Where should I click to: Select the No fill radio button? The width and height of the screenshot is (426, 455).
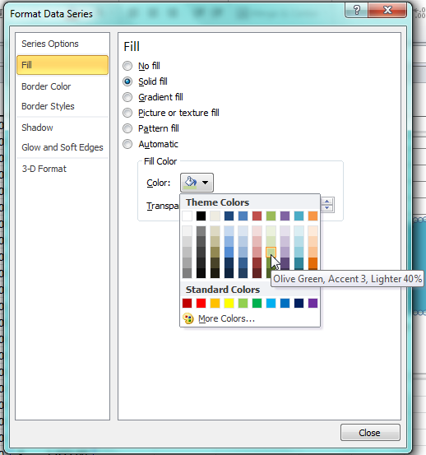click(x=127, y=66)
